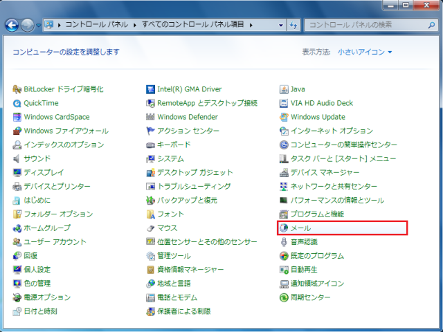
Task: Open 自動再生 link
Action: (304, 270)
